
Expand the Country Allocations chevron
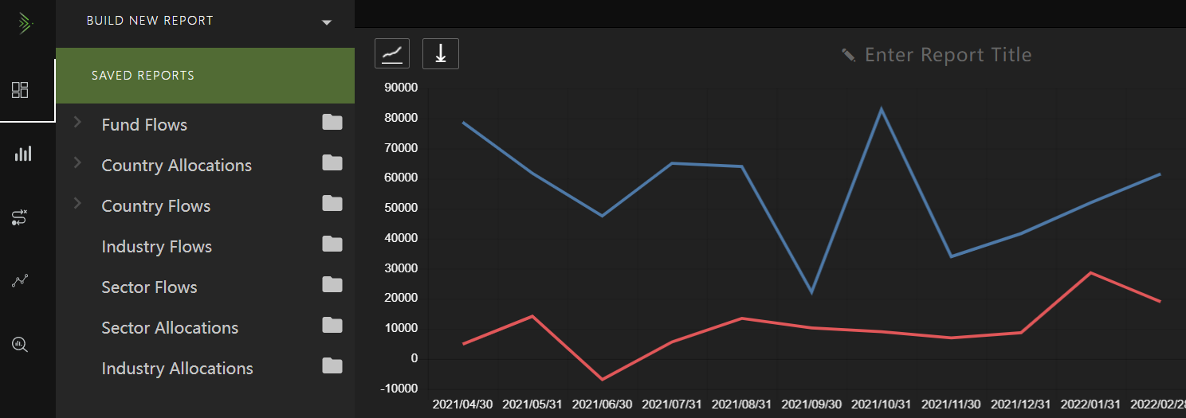click(77, 162)
